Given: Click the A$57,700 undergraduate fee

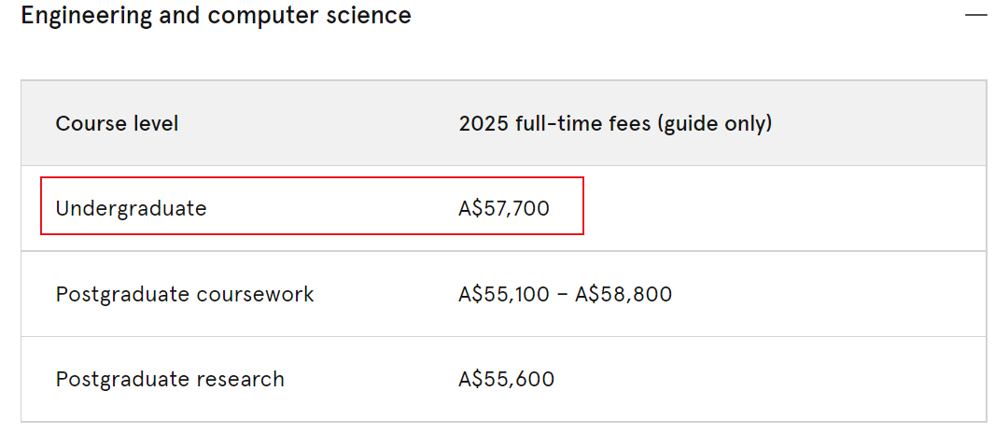Looking at the screenshot, I should [x=504, y=209].
